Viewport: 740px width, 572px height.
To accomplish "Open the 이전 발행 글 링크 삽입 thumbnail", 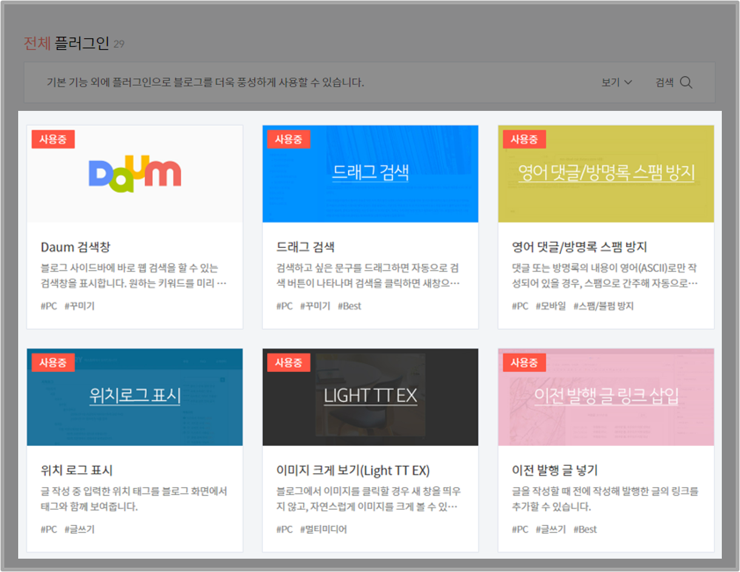I will click(605, 397).
